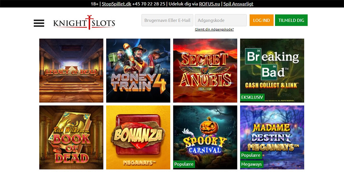The width and height of the screenshot is (344, 172).
Task: Click the Knight Slots logo
Action: (84, 23)
